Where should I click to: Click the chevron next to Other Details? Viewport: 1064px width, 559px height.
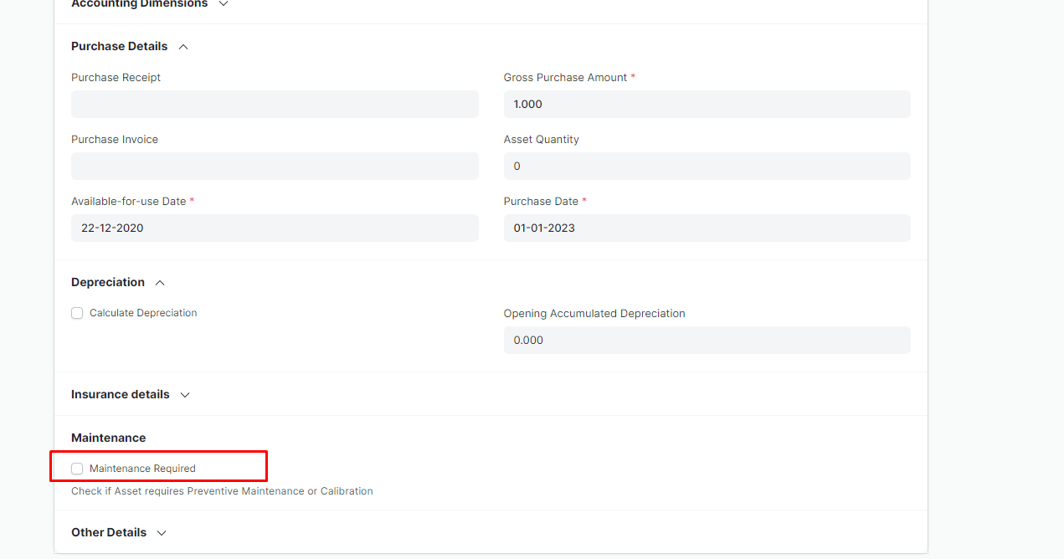[162, 533]
